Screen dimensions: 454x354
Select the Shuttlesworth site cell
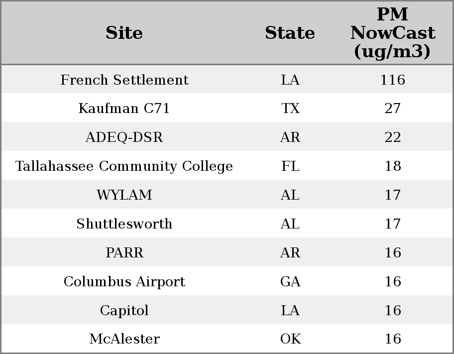pos(124,224)
